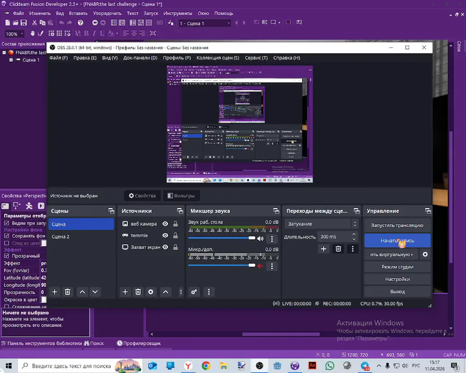This screenshot has width=466, height=373.
Task: Open the scene selector dropdown in Fusion
Action: (x=205, y=23)
